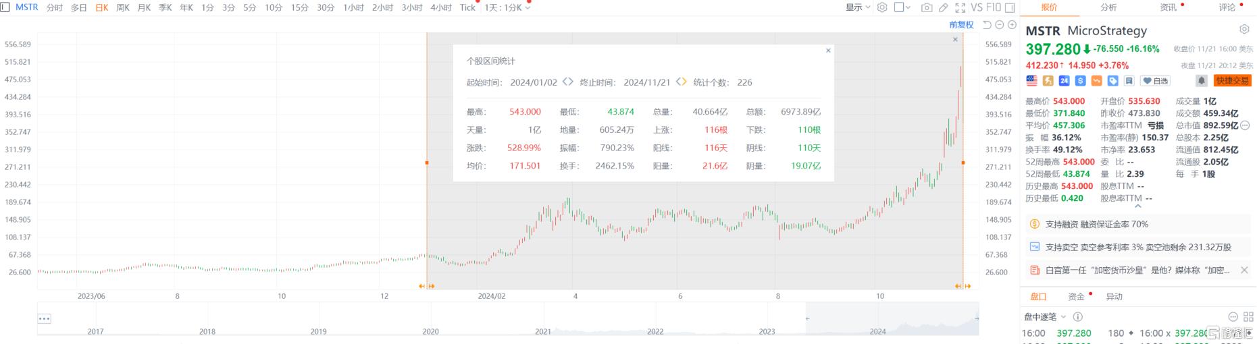Select the Tick timeframe
The image size is (1257, 344).
(467, 7)
